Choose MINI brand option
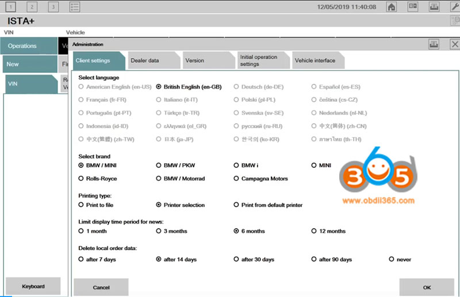The width and height of the screenshot is (460, 297). (x=321, y=165)
